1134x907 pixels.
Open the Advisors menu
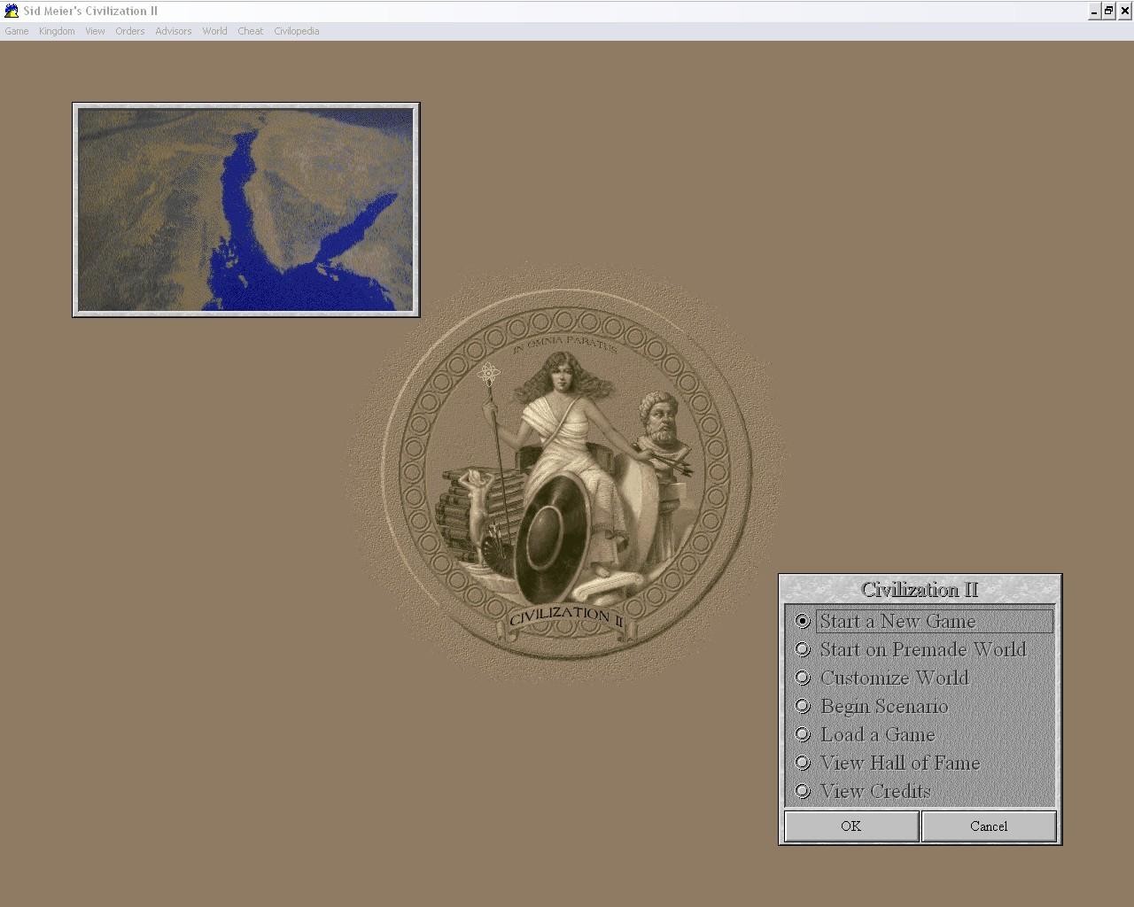174,31
